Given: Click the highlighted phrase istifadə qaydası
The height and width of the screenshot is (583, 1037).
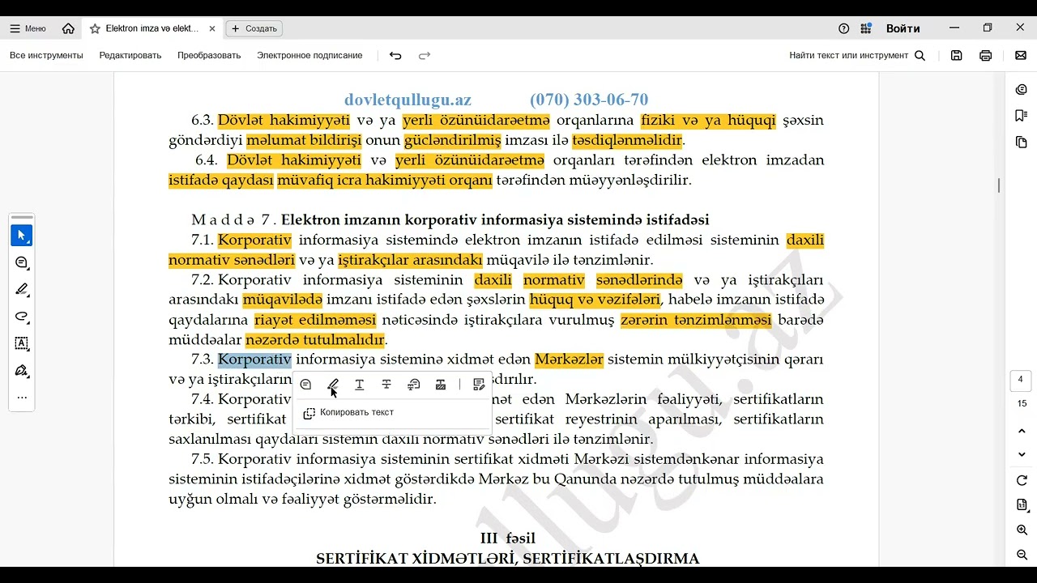Looking at the screenshot, I should click(221, 181).
